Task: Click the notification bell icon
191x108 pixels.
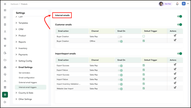Action: point(177,4)
